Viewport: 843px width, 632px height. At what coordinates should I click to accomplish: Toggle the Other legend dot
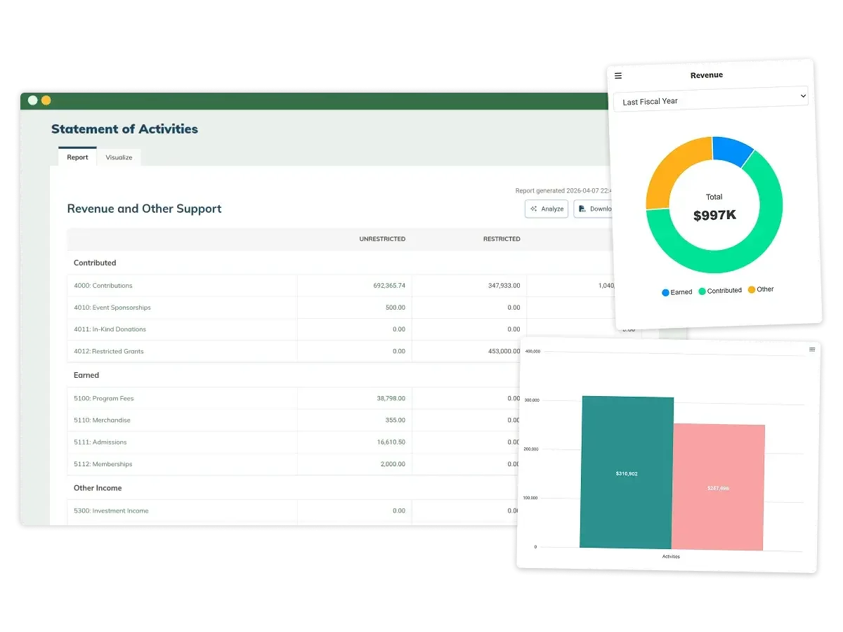point(752,289)
